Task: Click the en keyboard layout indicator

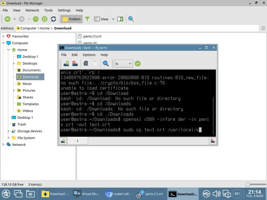Action: tap(237, 193)
